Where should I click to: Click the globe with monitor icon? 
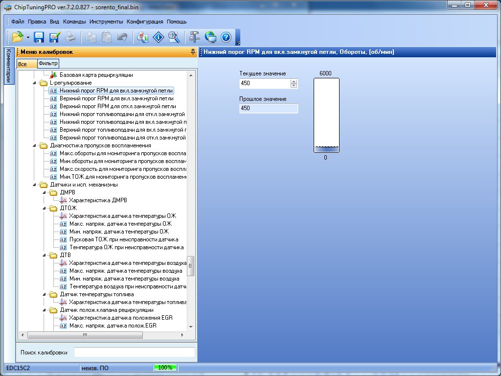point(210,37)
